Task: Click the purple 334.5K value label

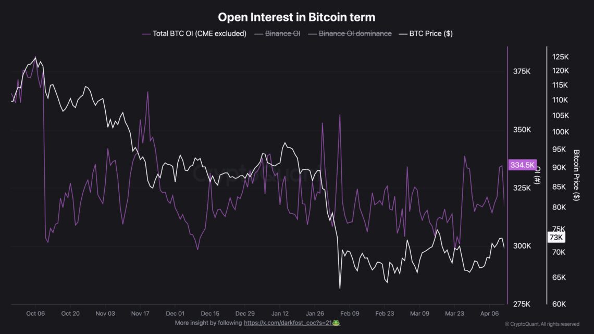Action: point(523,165)
